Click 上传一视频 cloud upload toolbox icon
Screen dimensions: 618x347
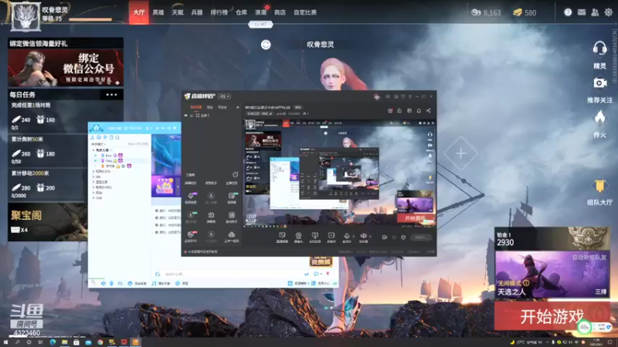click(x=231, y=235)
